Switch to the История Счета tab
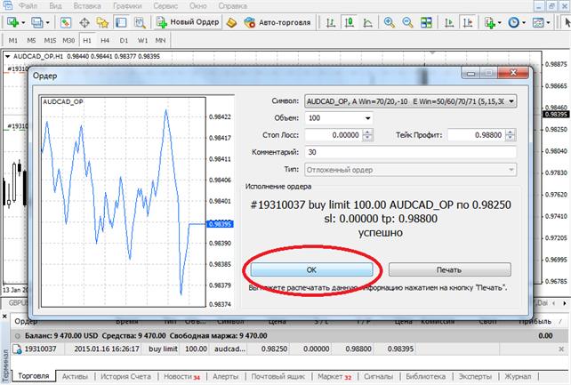Image resolution: width=571 pixels, height=385 pixels. 125,377
